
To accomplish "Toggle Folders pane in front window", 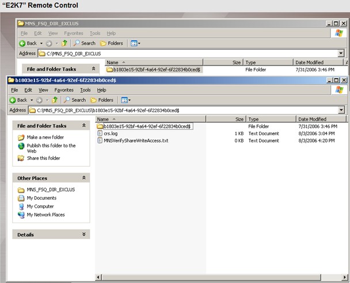I will tap(102, 100).
